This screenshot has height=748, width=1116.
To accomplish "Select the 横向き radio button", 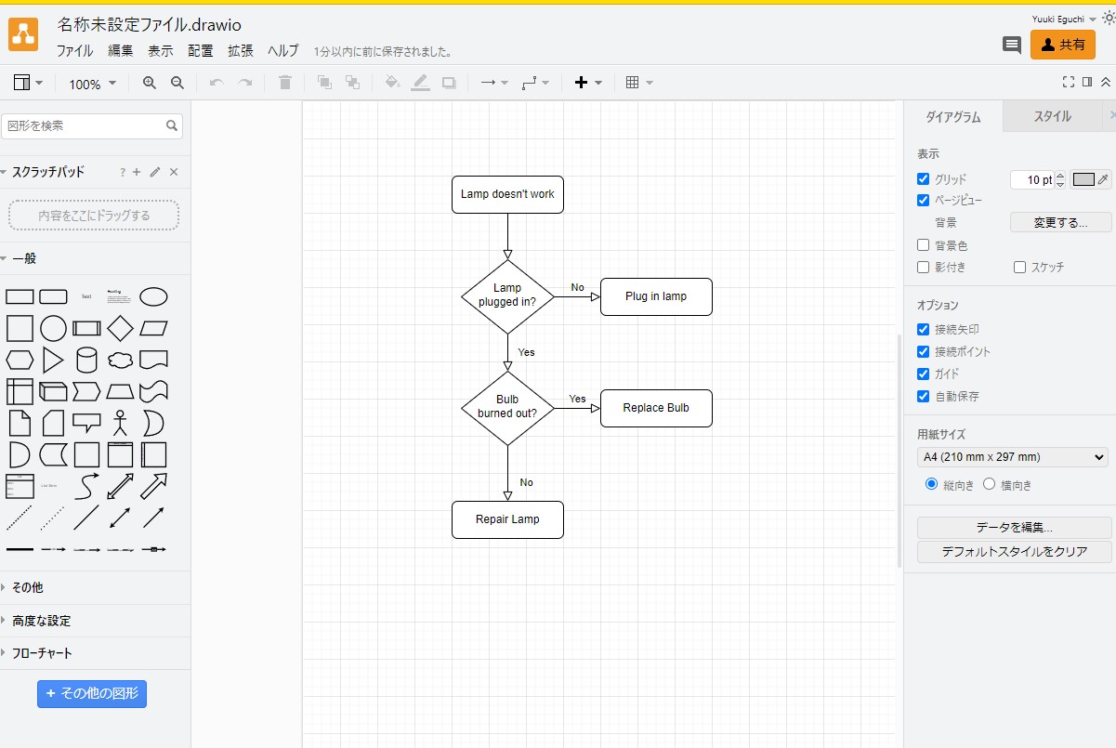I will coord(989,483).
